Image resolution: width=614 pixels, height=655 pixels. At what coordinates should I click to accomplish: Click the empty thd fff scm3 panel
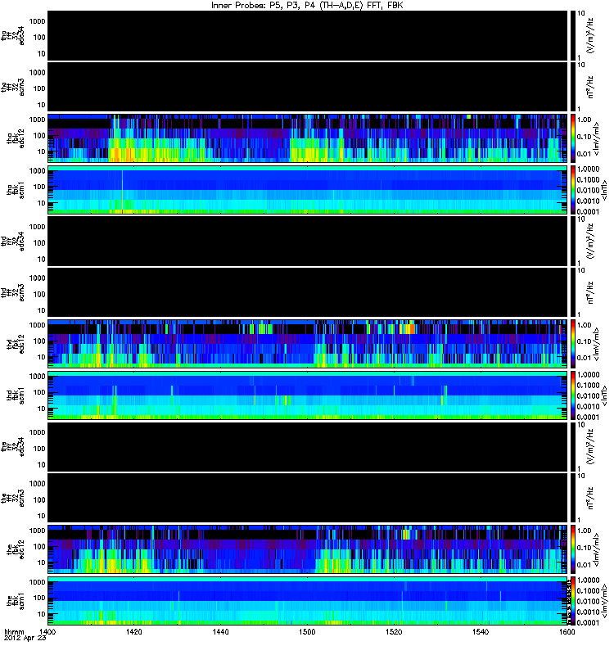click(308, 293)
